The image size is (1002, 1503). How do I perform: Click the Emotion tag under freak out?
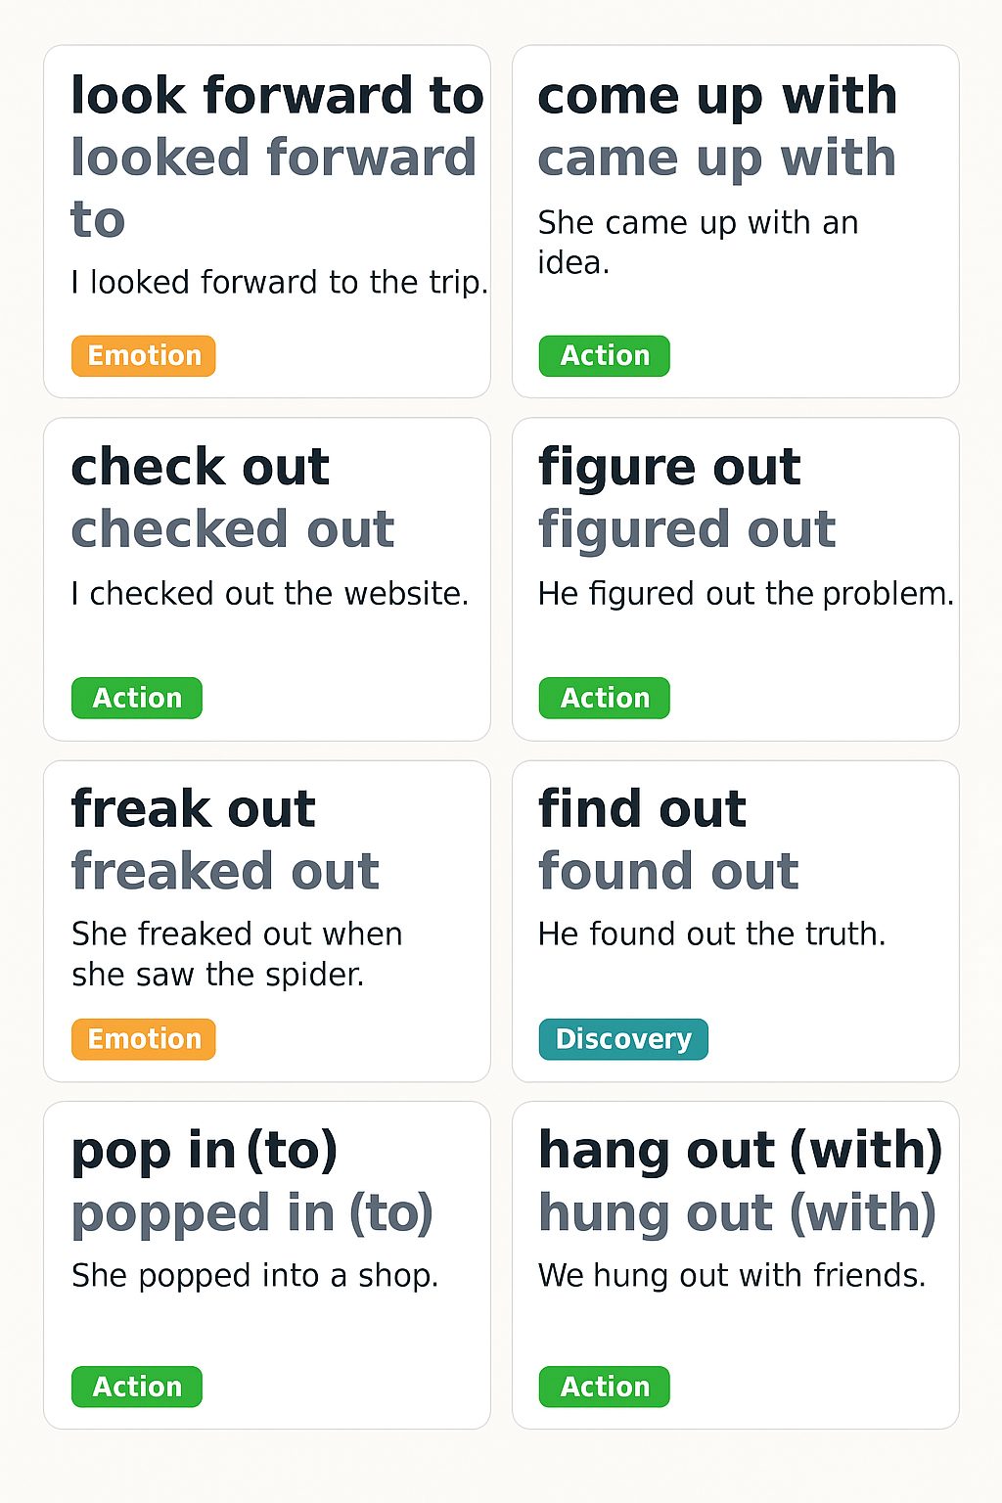tap(143, 1039)
